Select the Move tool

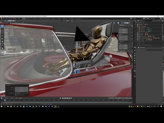(2, 33)
